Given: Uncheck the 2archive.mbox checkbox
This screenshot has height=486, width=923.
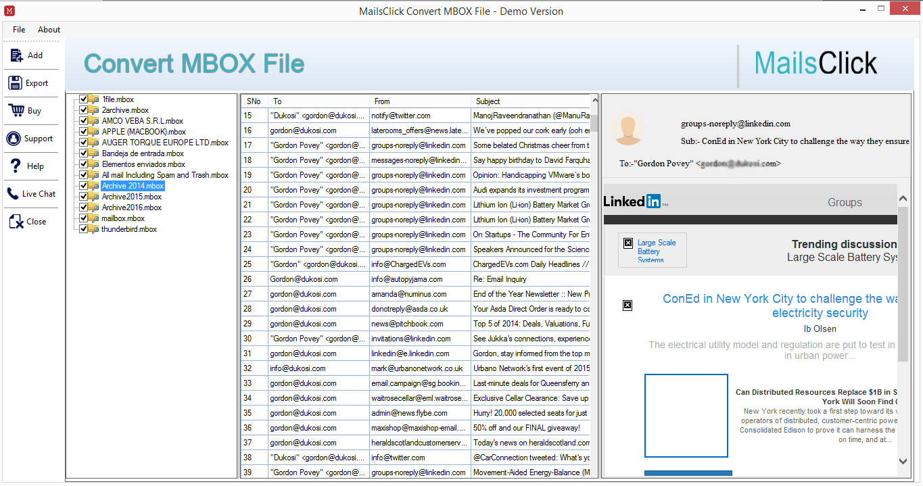Looking at the screenshot, I should click(x=84, y=110).
